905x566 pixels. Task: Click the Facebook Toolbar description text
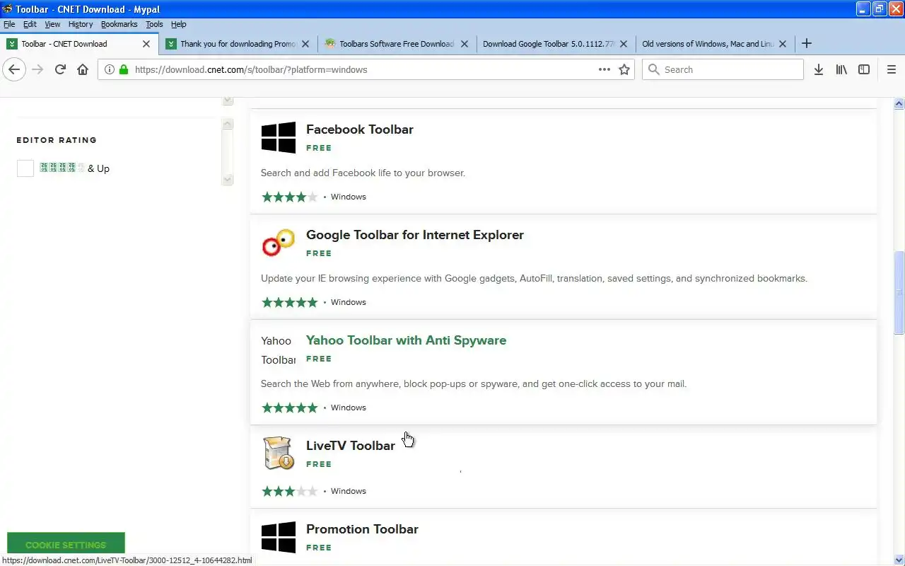[x=363, y=173]
